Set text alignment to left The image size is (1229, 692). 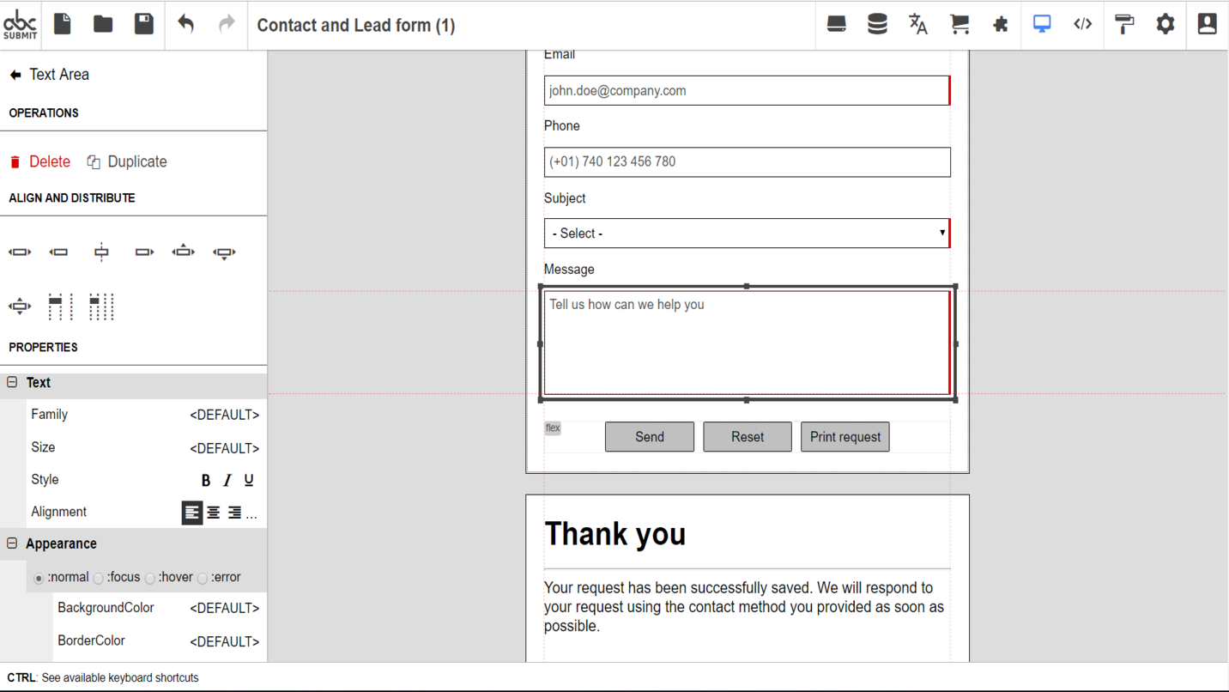coord(191,513)
